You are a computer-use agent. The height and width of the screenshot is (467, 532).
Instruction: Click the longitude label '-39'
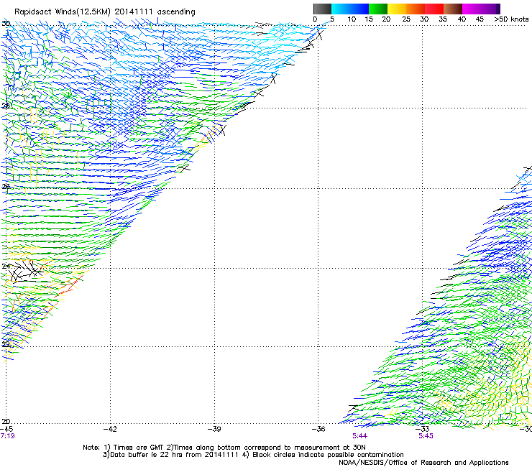coord(214,429)
